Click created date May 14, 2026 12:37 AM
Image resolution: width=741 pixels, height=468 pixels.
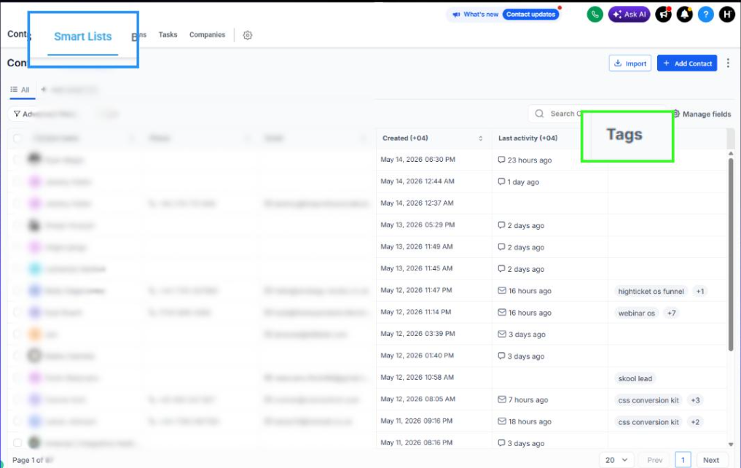pyautogui.click(x=417, y=203)
